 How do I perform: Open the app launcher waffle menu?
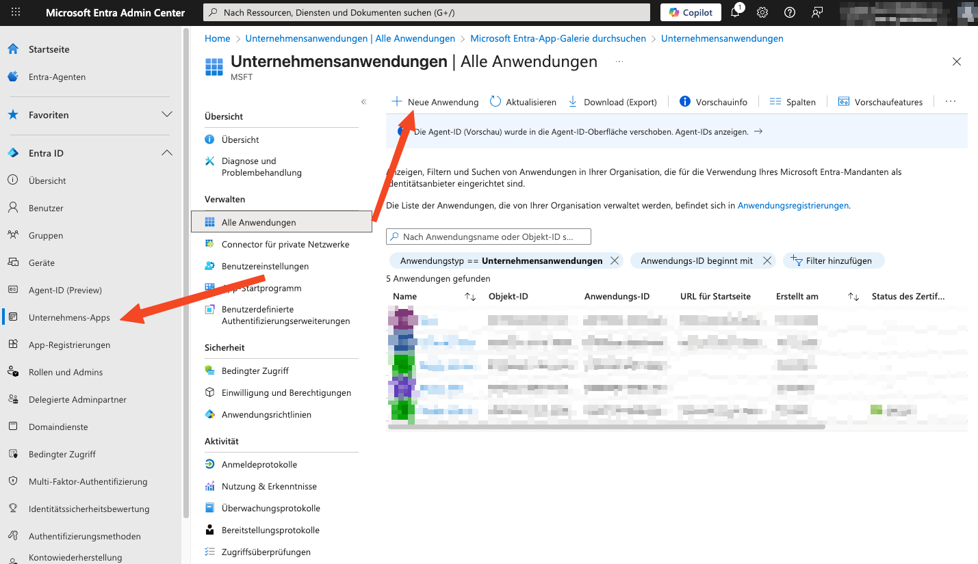click(15, 12)
